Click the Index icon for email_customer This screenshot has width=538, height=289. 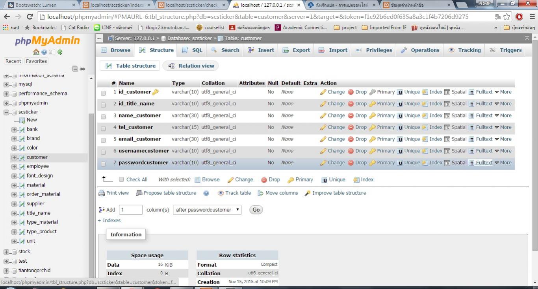[x=425, y=139]
